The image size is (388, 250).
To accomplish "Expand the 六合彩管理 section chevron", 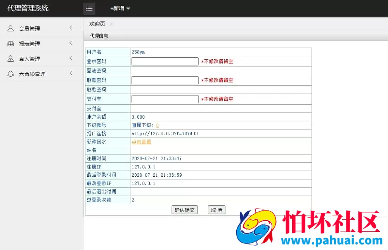I will click(71, 74).
